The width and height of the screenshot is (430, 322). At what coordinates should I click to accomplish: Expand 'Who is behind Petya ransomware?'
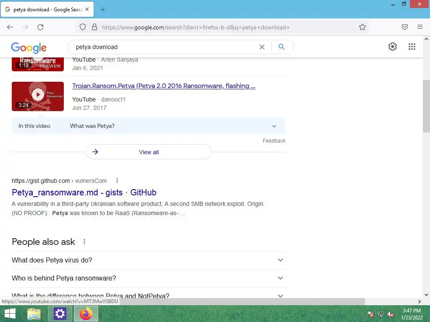coord(149,278)
